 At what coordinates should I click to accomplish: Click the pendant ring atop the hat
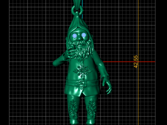[x=77, y=10]
